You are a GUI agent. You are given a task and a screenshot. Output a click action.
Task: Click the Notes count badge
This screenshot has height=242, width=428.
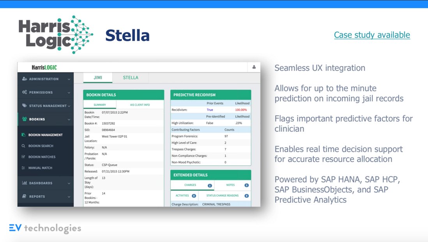pos(246,185)
